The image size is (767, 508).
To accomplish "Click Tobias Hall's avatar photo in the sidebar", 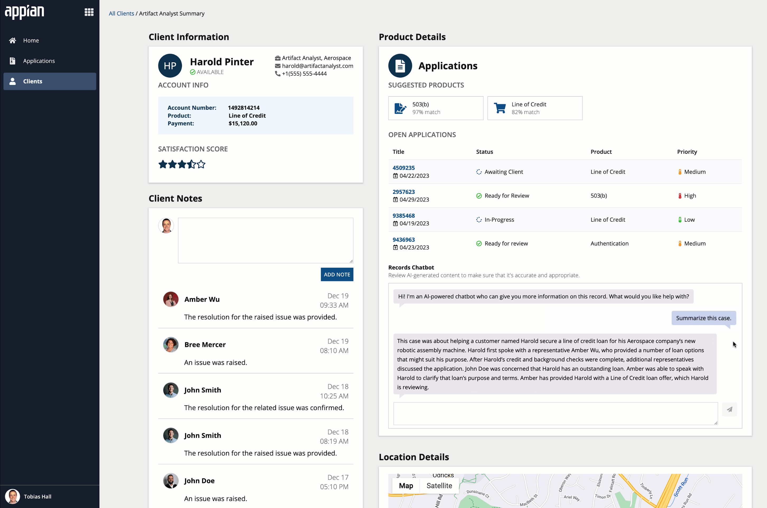I will tap(13, 497).
